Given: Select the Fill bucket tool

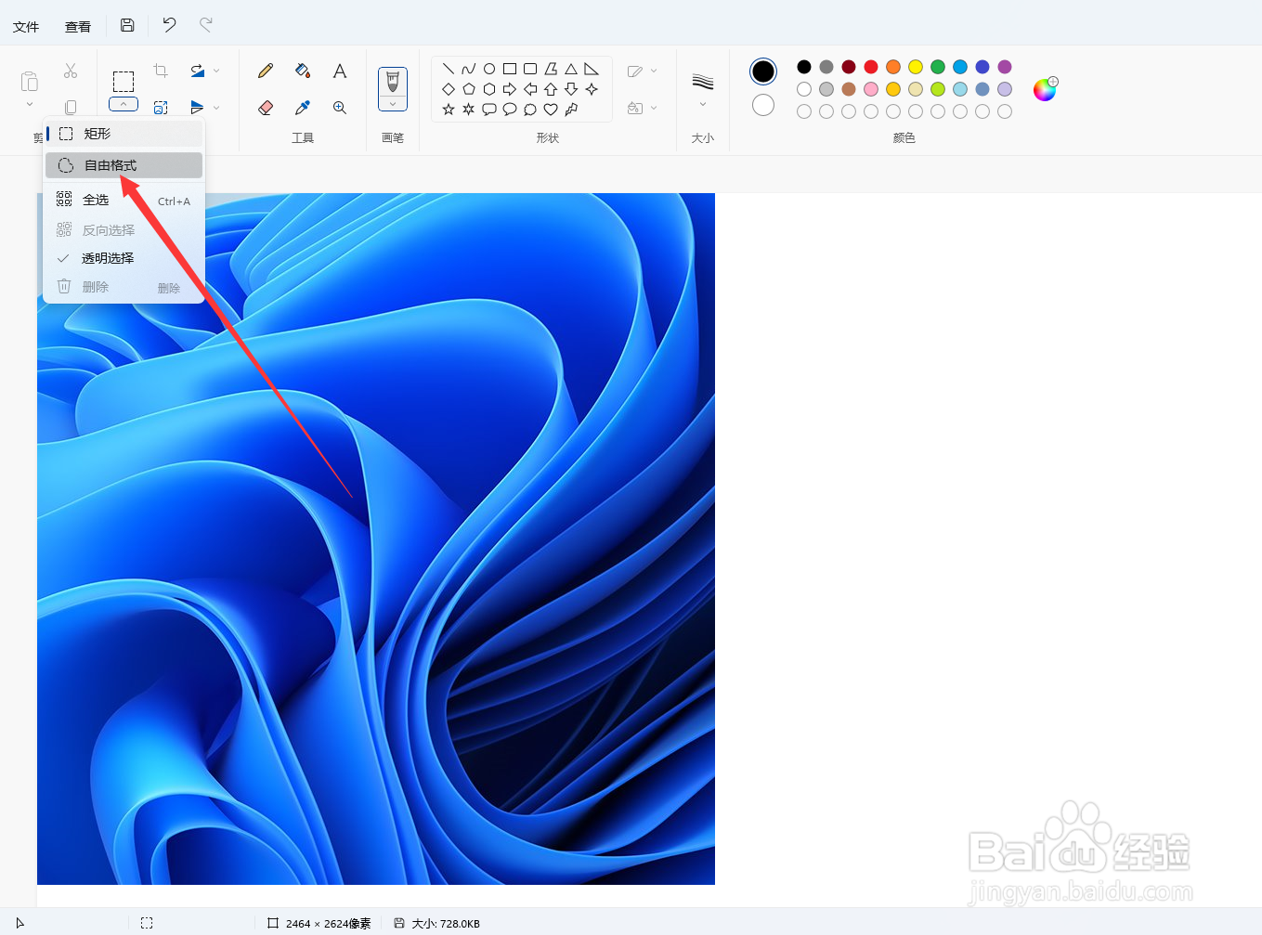Looking at the screenshot, I should click(303, 71).
